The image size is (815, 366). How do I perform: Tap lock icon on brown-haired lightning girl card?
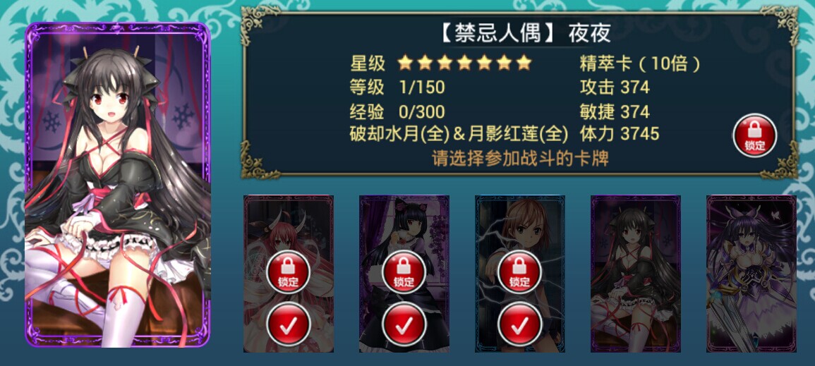pyautogui.click(x=519, y=272)
